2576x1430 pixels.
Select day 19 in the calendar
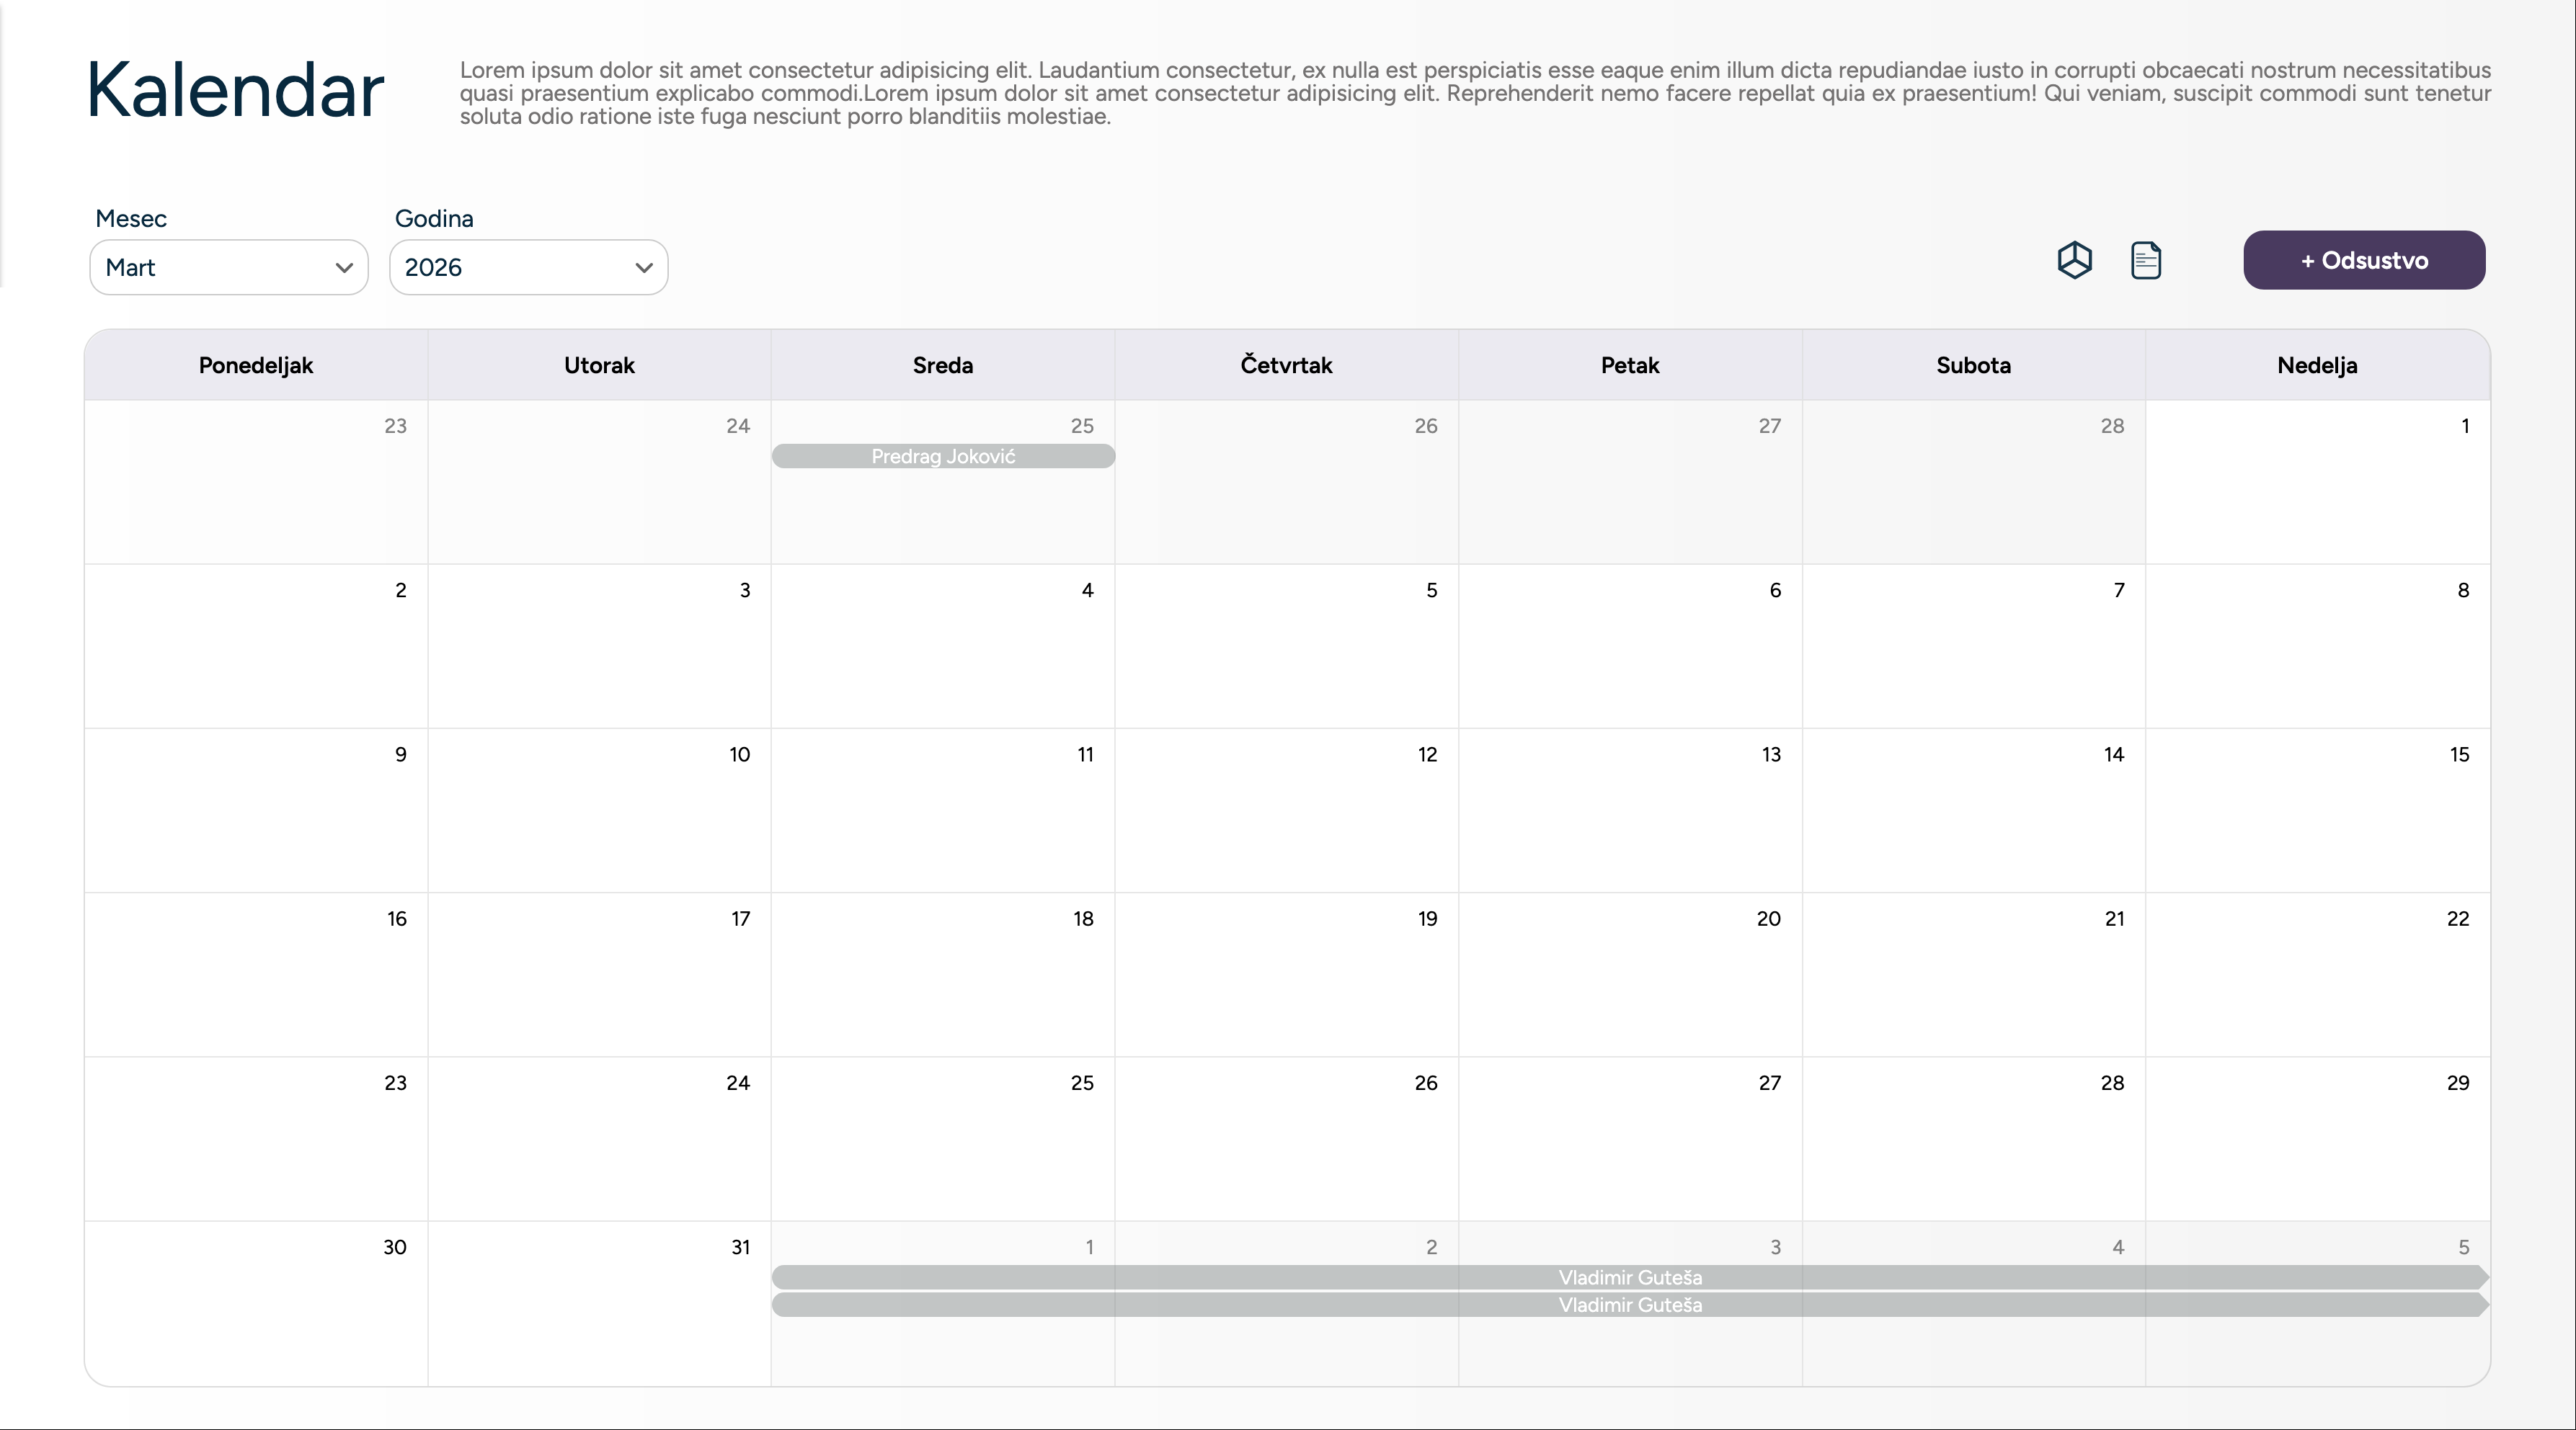pyautogui.click(x=1286, y=974)
